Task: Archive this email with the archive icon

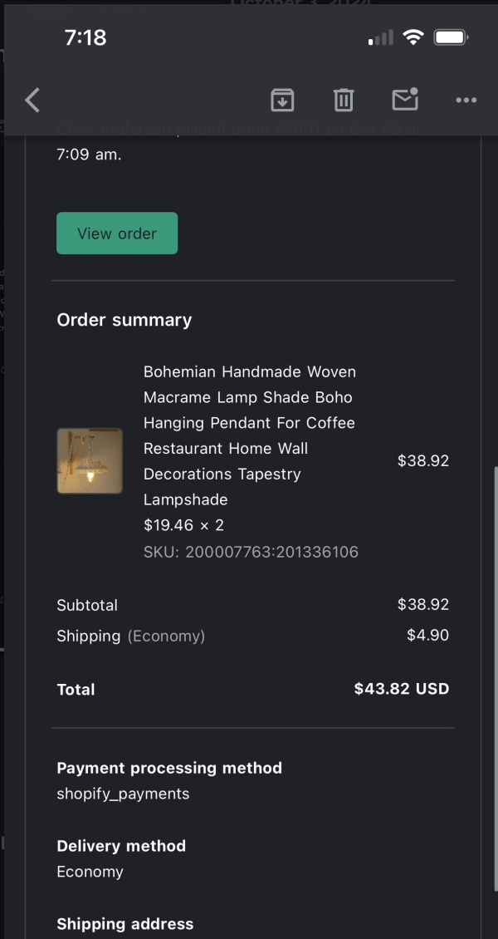Action: pos(282,101)
